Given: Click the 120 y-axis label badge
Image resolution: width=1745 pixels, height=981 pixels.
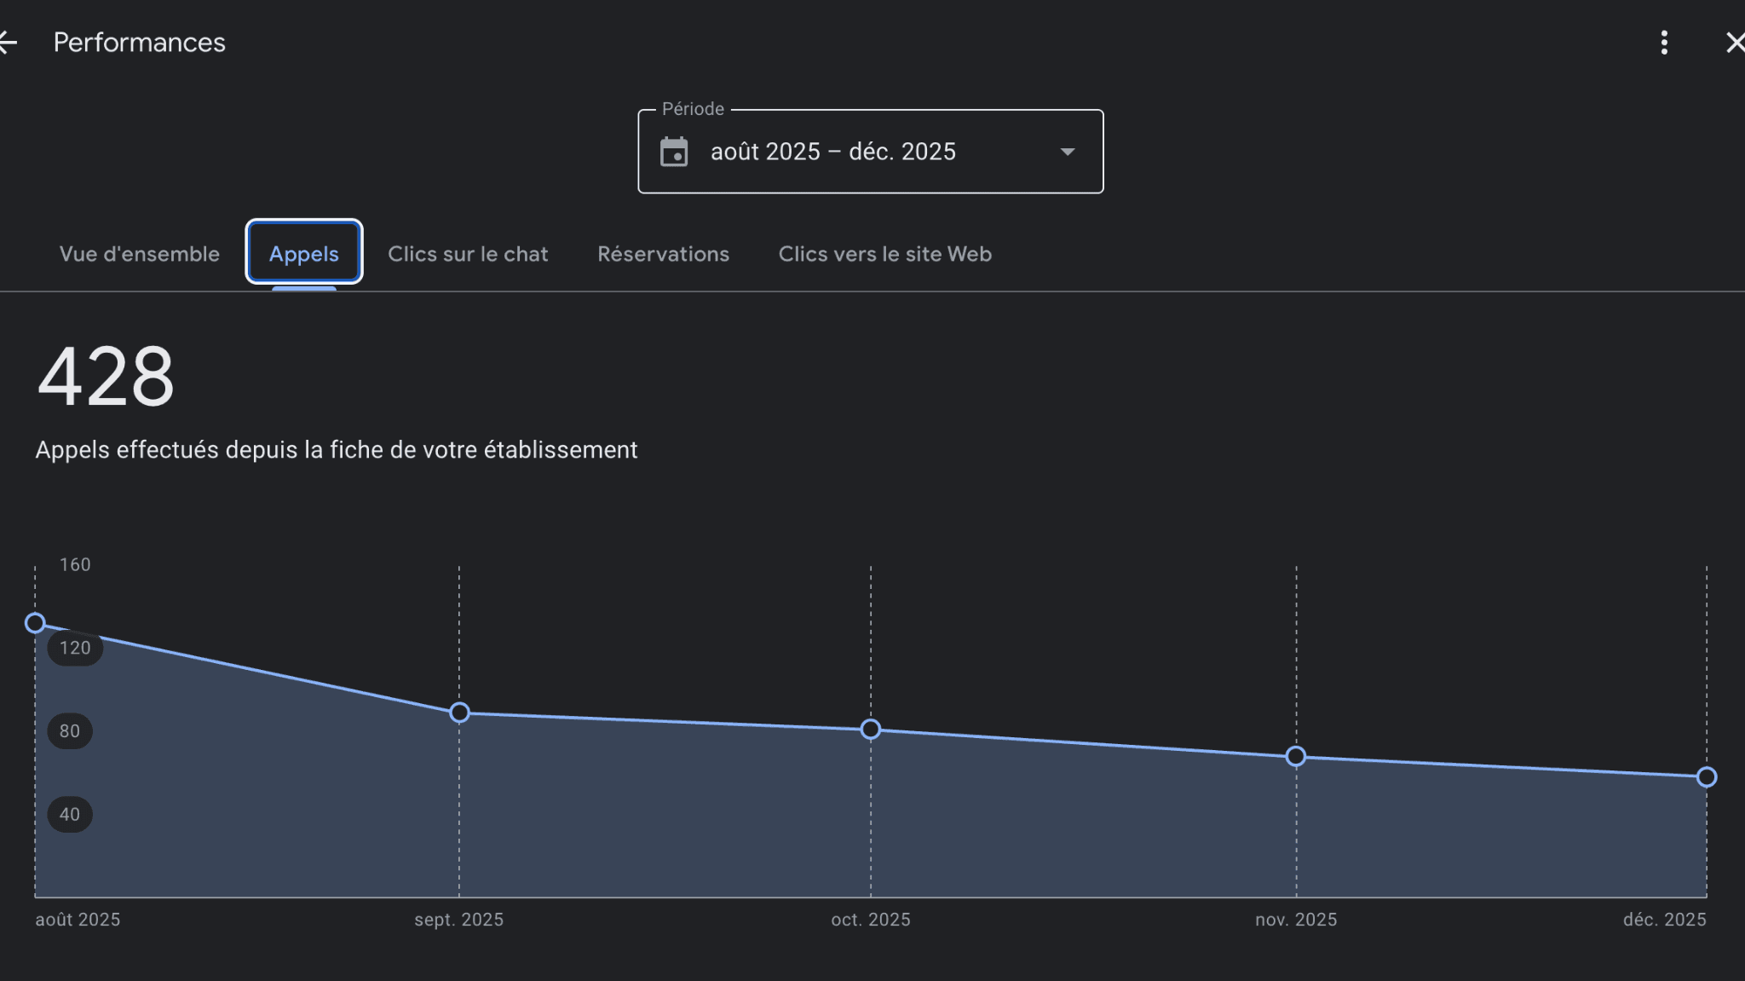Looking at the screenshot, I should click(75, 648).
